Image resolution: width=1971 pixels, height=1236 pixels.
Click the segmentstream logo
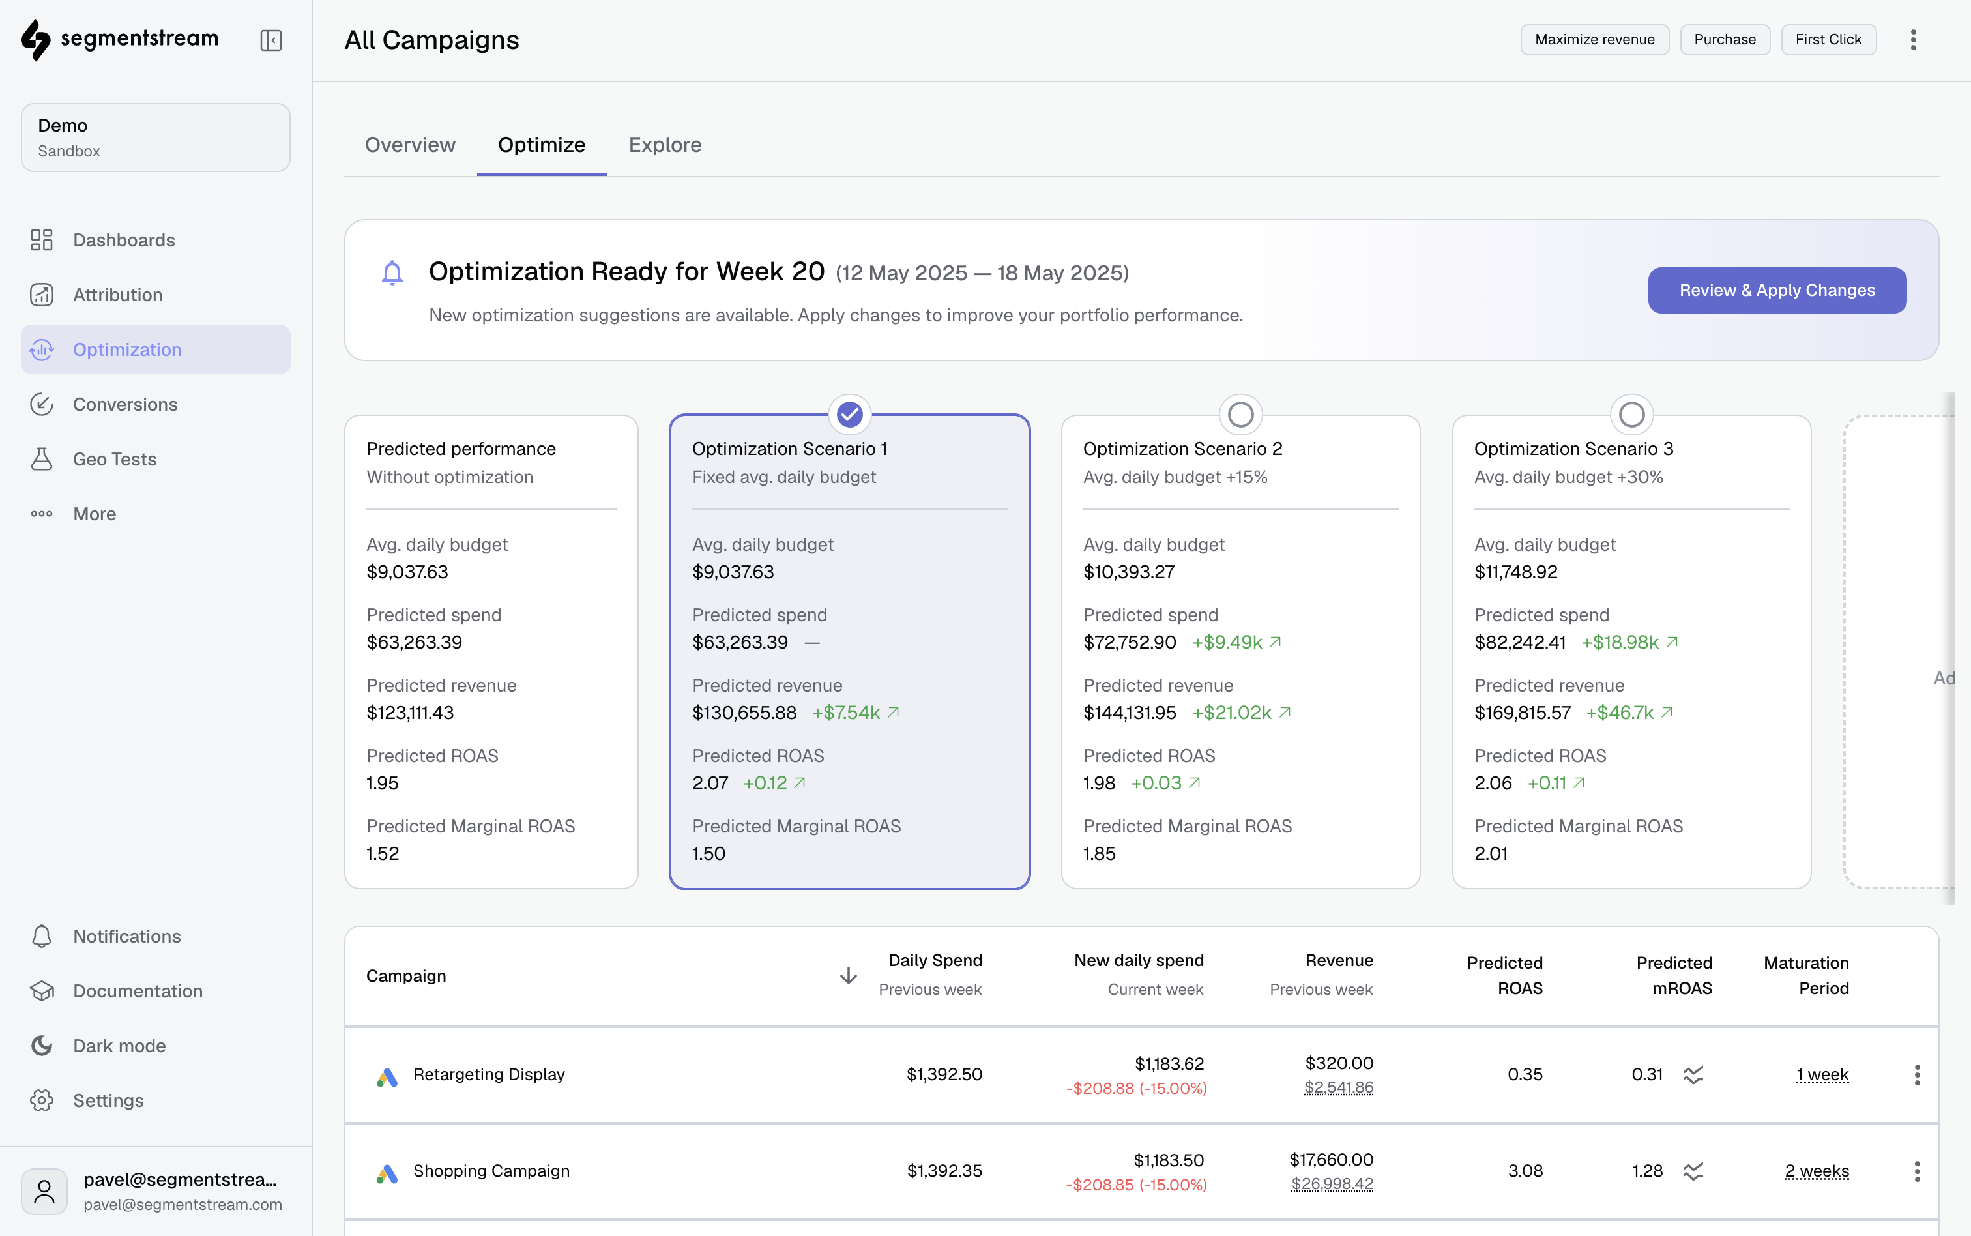tap(119, 39)
